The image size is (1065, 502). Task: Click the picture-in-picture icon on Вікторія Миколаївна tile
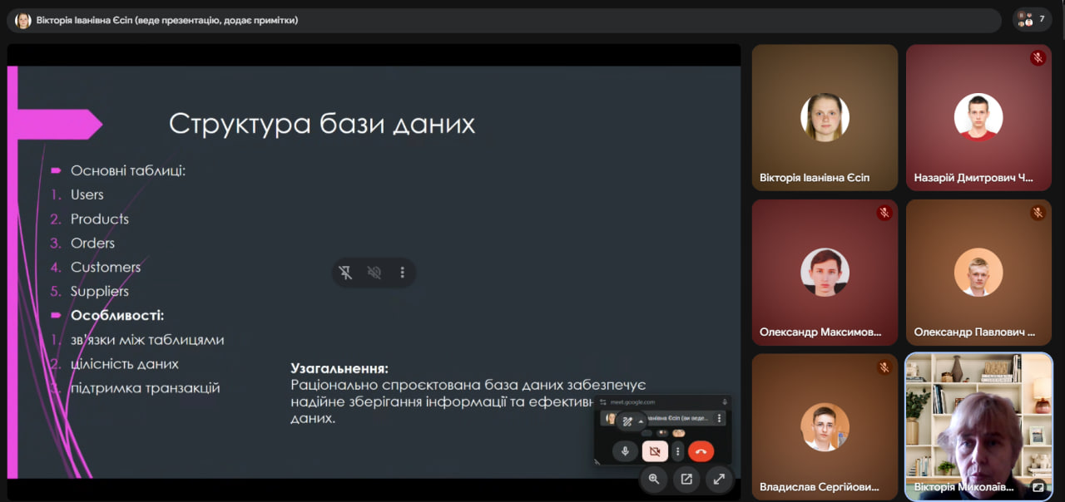tap(1038, 487)
